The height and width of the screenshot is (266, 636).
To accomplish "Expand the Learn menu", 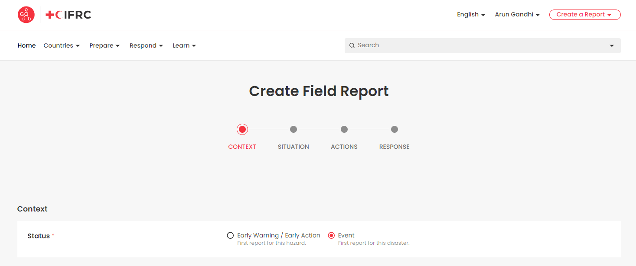I will tap(184, 45).
